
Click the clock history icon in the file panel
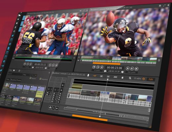point(19,71)
